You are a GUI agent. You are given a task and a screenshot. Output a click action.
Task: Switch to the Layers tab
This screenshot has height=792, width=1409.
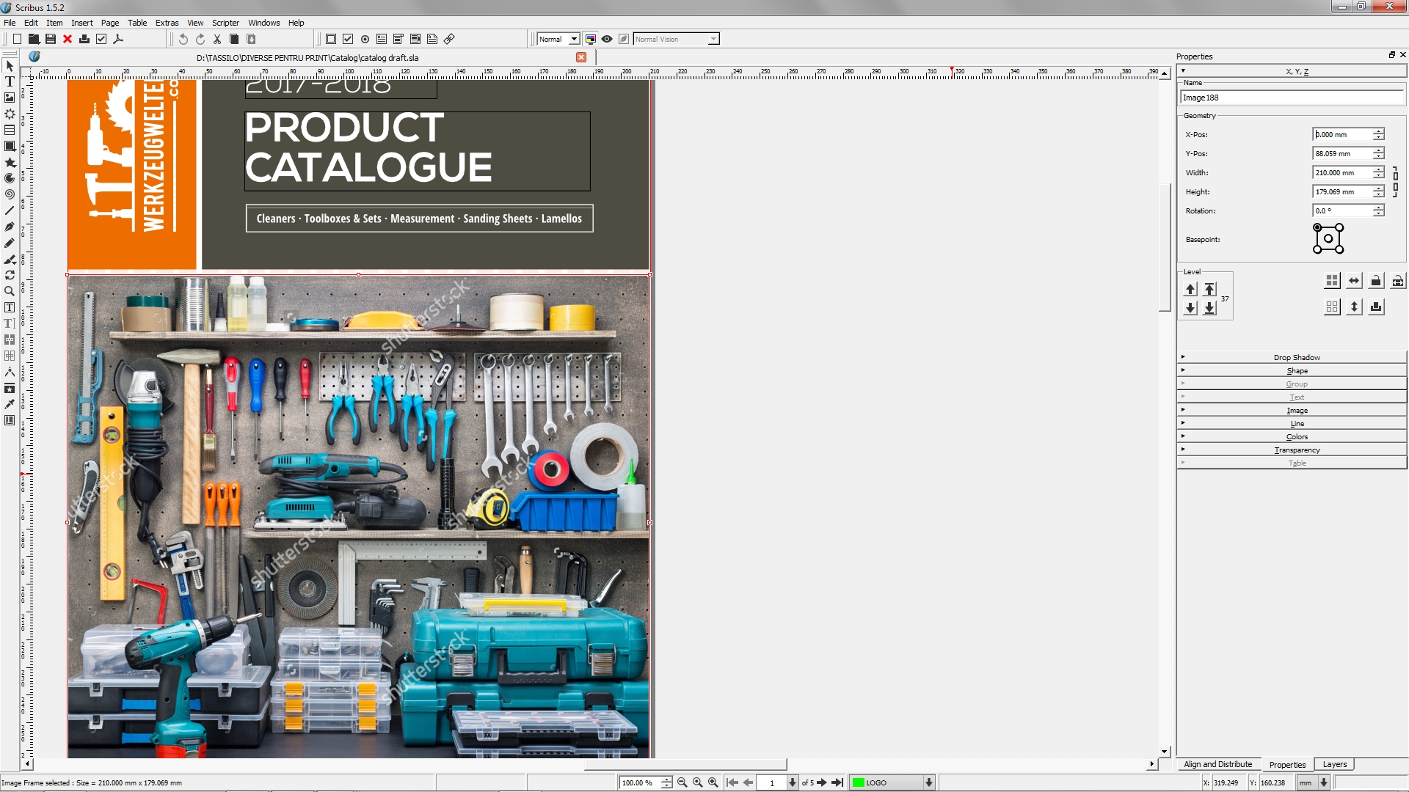pyautogui.click(x=1334, y=764)
